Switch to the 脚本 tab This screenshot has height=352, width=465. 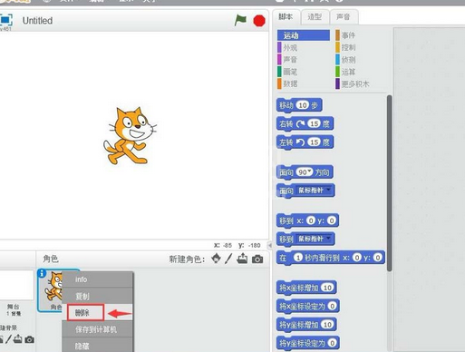286,16
